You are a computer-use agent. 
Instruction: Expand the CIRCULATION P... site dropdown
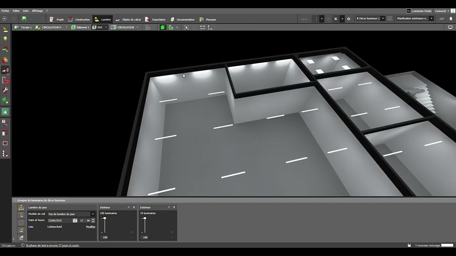(x=66, y=27)
